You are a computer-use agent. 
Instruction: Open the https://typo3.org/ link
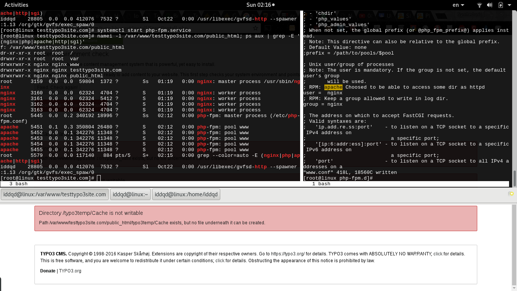point(288,254)
